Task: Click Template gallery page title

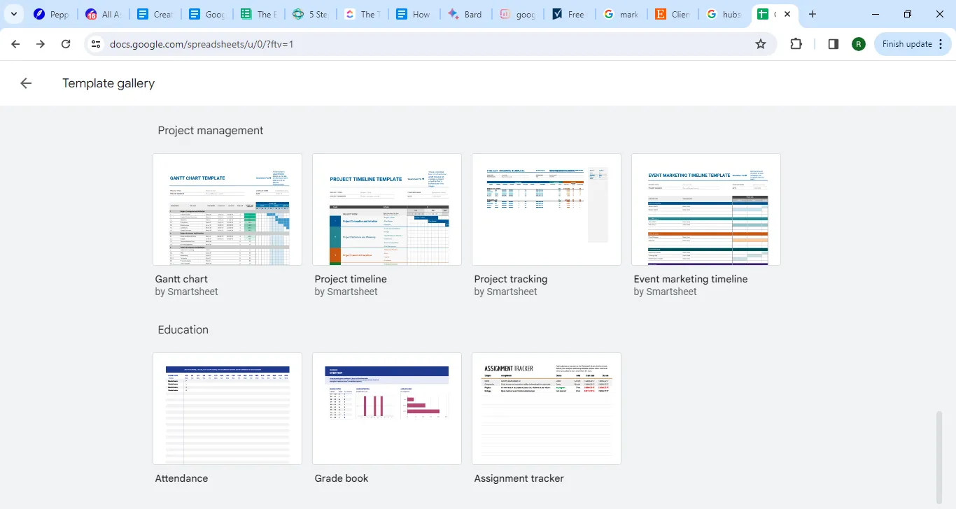Action: click(108, 83)
